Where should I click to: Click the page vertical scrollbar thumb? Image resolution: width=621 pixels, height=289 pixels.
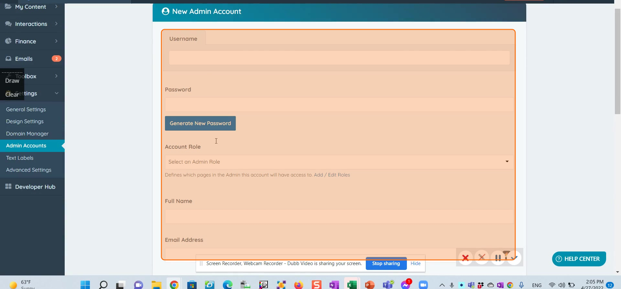[x=617, y=61]
